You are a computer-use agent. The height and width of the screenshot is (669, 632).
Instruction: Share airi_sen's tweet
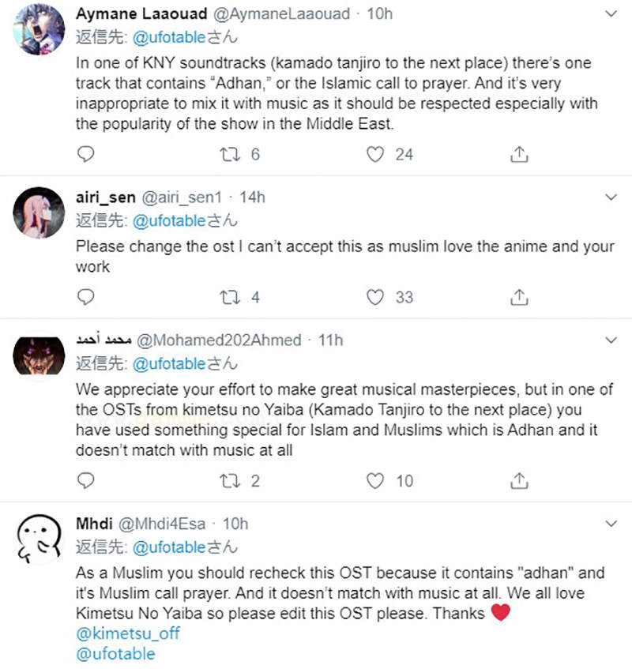(519, 298)
